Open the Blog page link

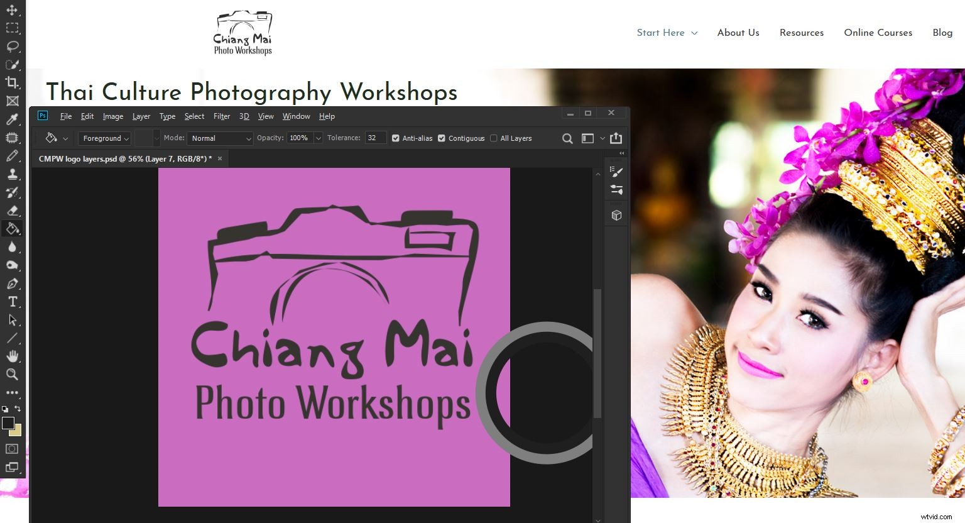pos(942,33)
